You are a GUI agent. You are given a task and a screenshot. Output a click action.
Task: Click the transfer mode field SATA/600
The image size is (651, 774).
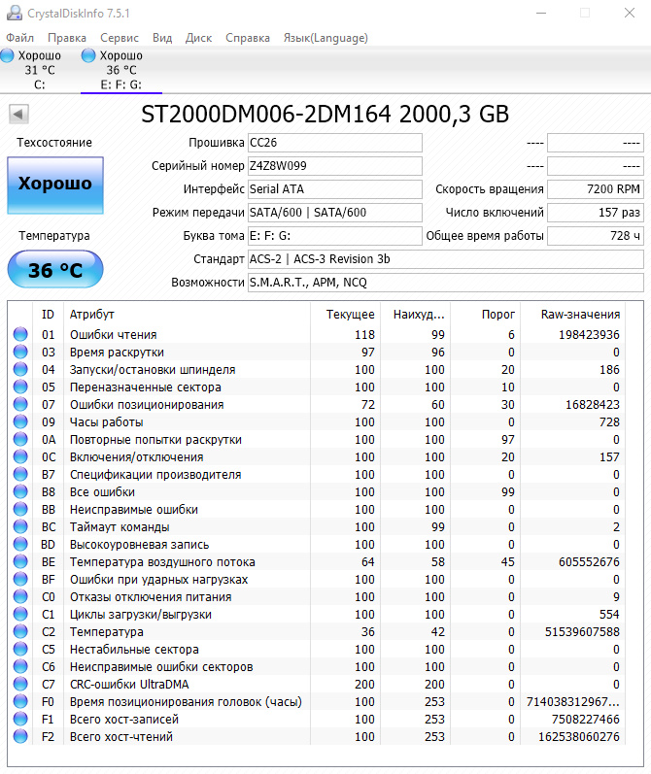pyautogui.click(x=335, y=213)
